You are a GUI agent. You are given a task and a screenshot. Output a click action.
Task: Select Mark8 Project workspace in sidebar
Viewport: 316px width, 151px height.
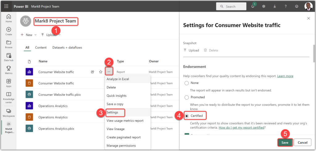point(9,128)
